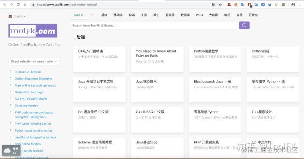Expand the Direct selection or search select box
The image size is (304, 159).
[x=34, y=61]
